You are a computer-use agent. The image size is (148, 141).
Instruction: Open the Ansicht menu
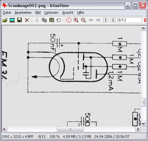(x=68, y=13)
